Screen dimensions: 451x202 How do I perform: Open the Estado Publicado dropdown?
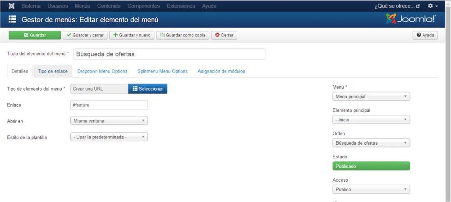click(371, 166)
